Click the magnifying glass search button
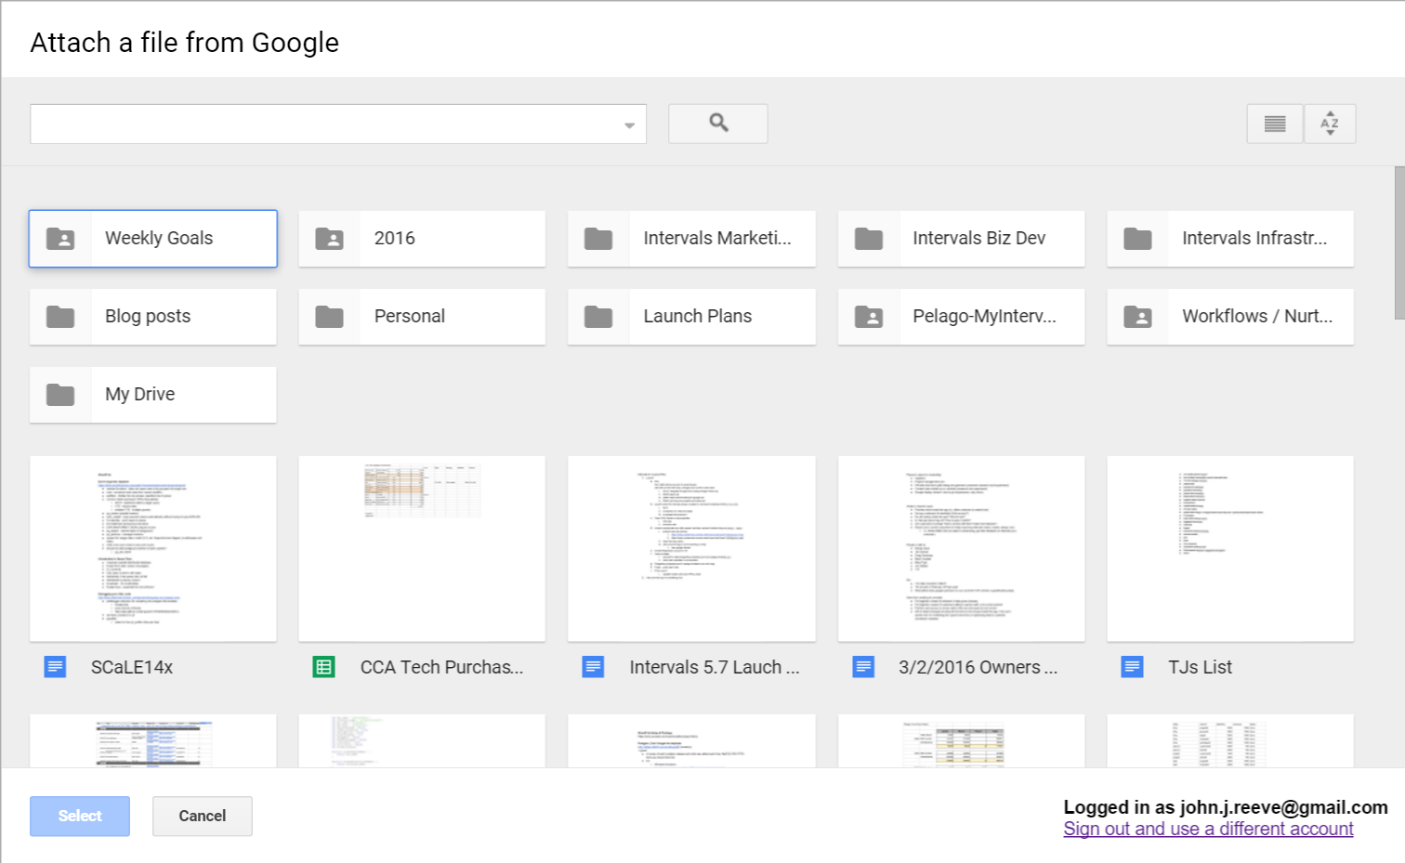Viewport: 1405px width, 863px height. click(x=718, y=124)
